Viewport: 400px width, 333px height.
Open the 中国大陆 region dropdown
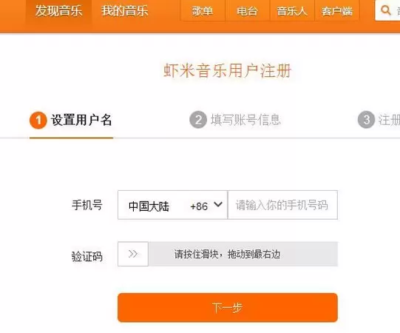172,205
